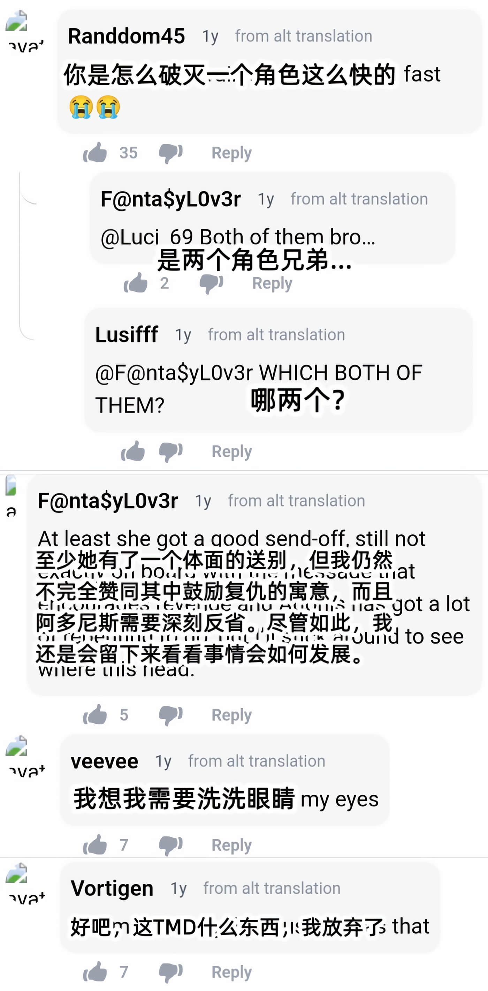Like Randdom45's comment

point(95,153)
